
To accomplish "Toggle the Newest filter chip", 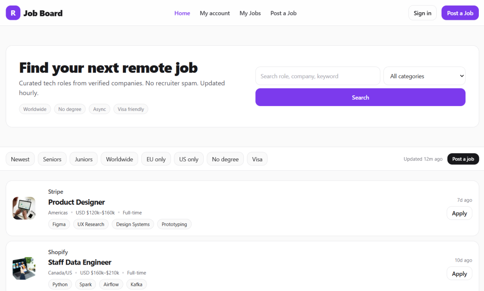I will [x=20, y=159].
